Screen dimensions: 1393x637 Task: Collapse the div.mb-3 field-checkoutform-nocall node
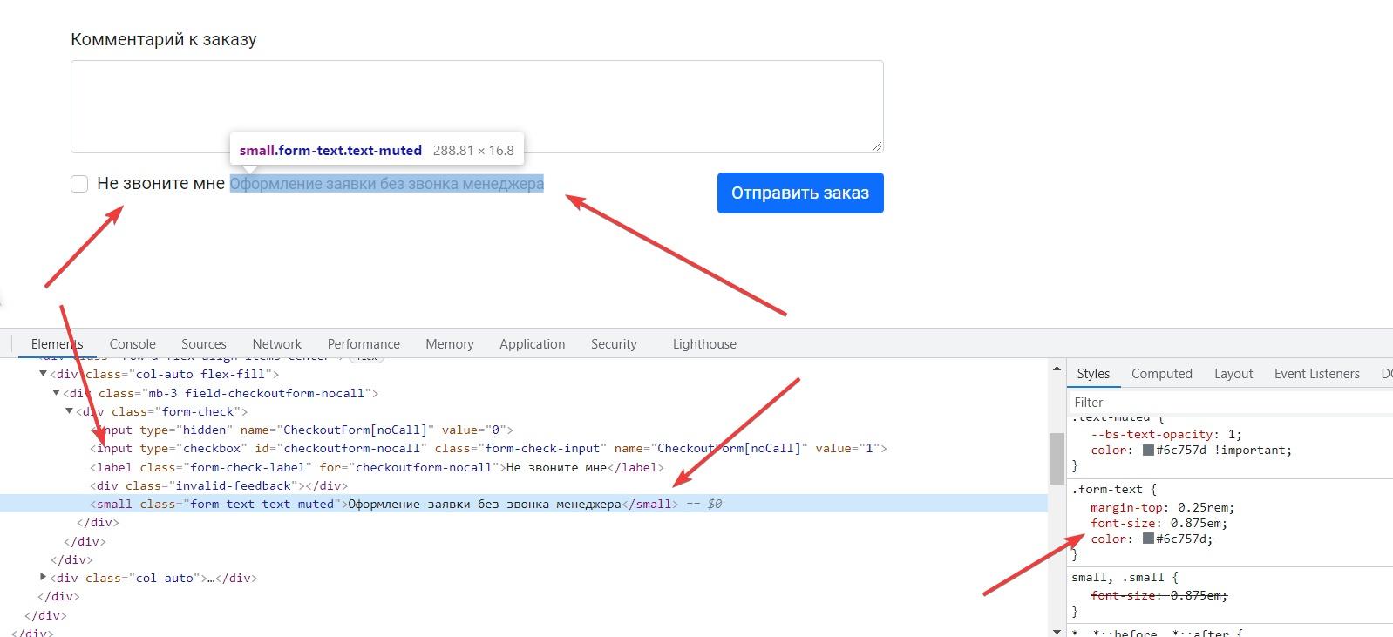click(56, 393)
